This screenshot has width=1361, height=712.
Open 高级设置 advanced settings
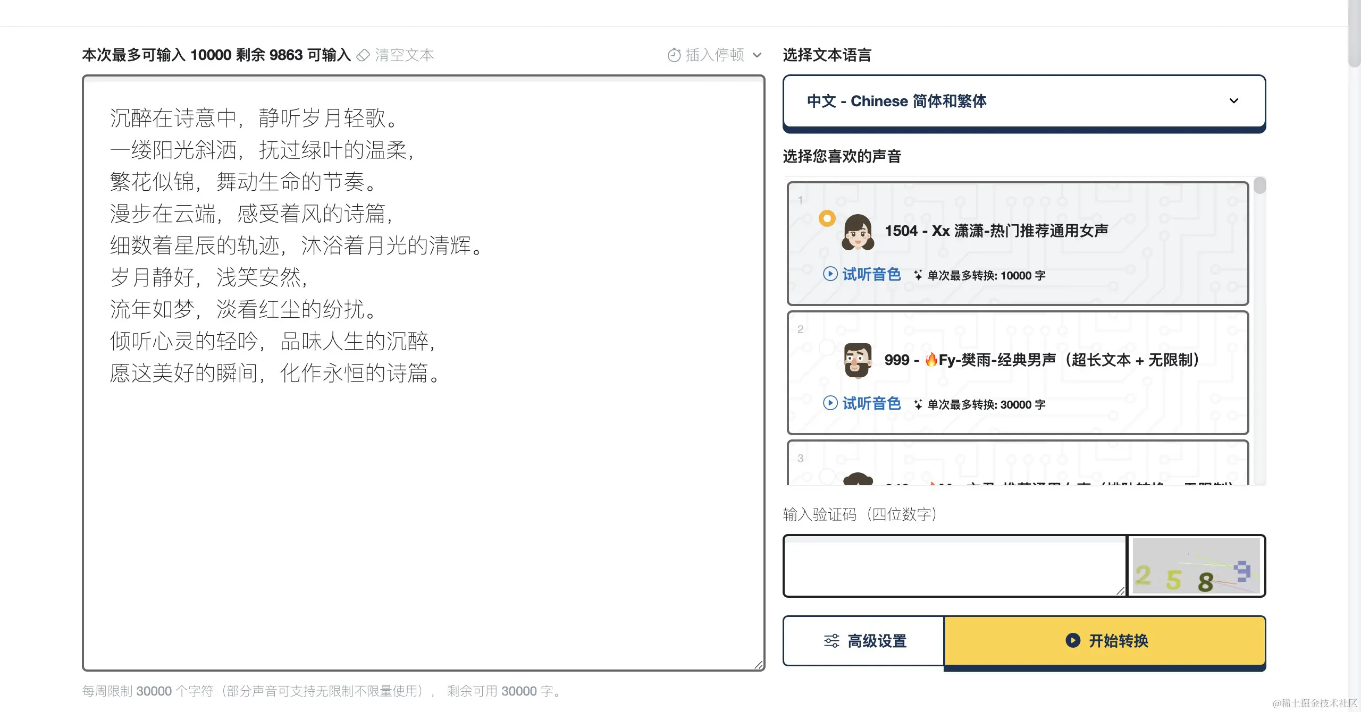[x=877, y=641]
